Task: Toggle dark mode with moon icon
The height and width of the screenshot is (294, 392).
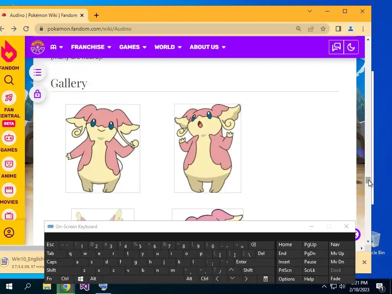Action: pos(351,47)
